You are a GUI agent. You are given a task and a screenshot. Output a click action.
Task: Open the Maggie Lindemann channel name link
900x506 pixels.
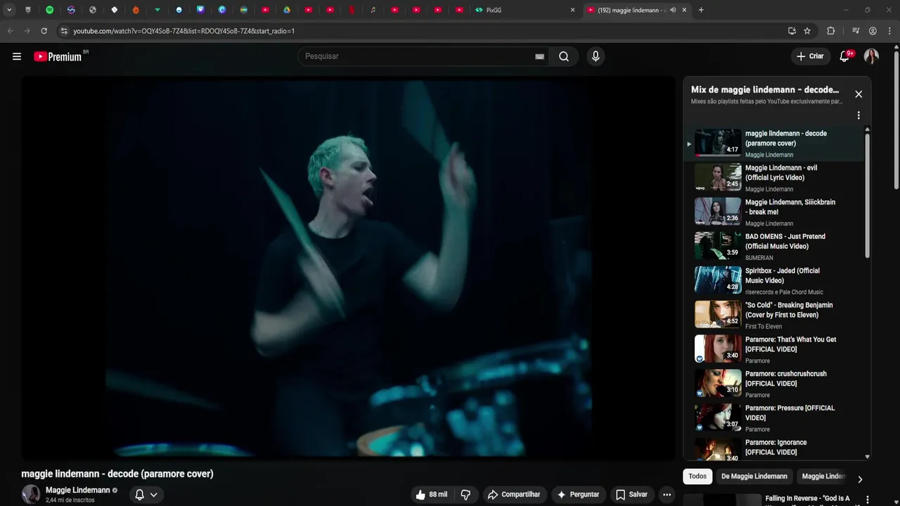coord(77,491)
